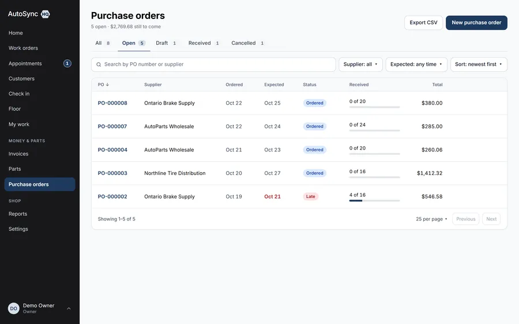519x324 pixels.
Task: Open the Floor page
Action: pos(40,109)
